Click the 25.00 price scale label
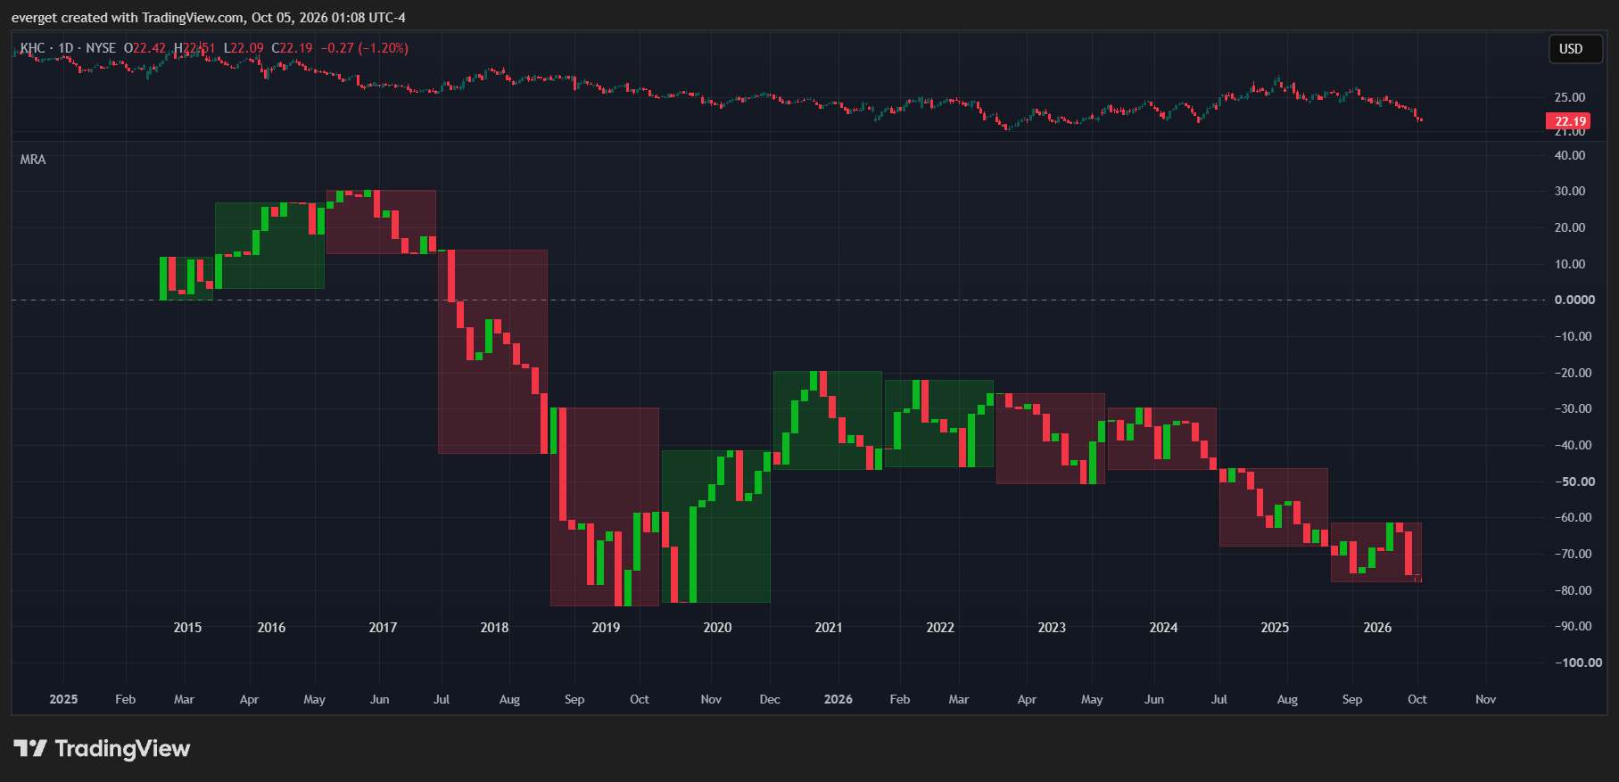The width and height of the screenshot is (1619, 782). click(x=1570, y=97)
